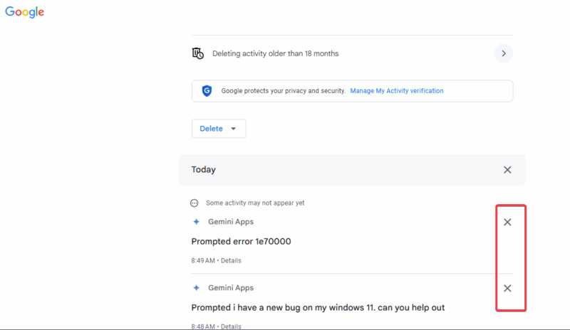
Task: Delete all of Today's activity
Action: point(507,169)
